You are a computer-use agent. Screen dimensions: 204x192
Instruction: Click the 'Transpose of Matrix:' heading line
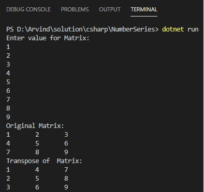[44, 161]
